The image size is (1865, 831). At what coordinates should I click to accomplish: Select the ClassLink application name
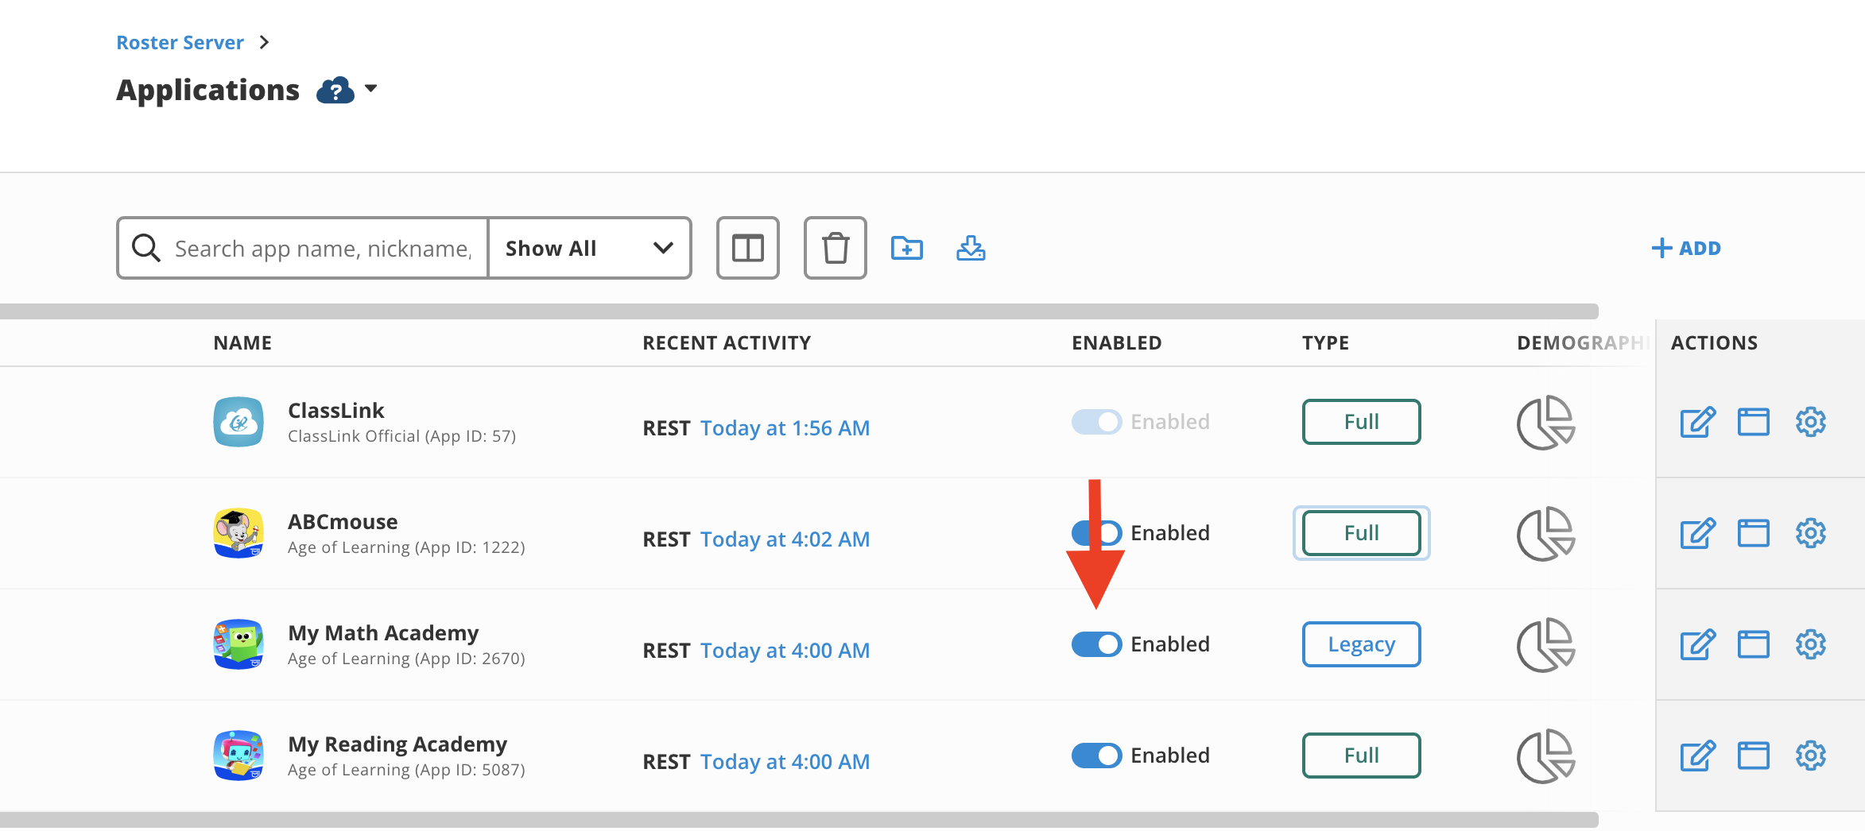click(x=335, y=411)
